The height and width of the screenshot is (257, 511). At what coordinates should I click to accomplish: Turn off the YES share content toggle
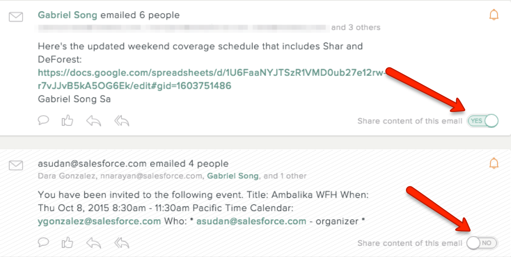[483, 121]
